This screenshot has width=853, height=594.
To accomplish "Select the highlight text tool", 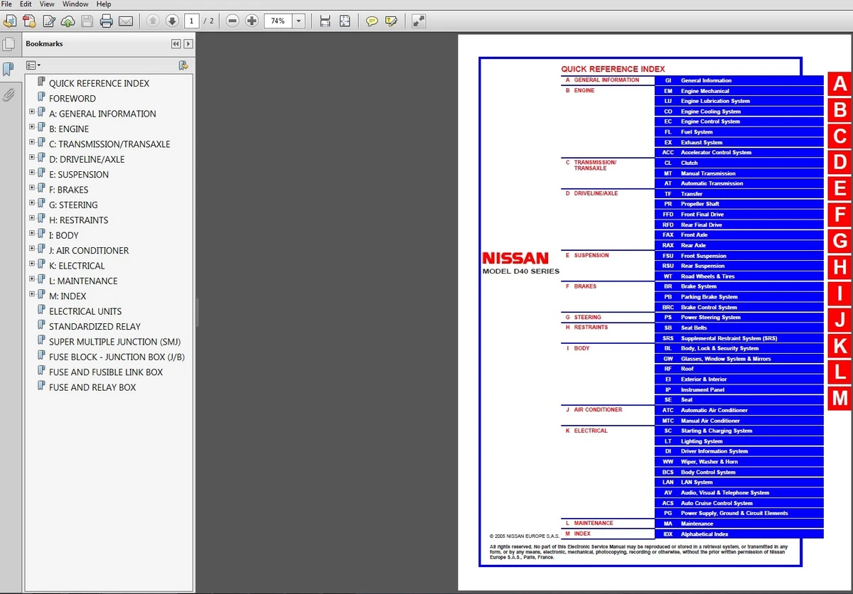I will [x=391, y=21].
